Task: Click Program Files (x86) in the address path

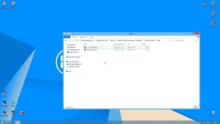Action: click(x=102, y=41)
